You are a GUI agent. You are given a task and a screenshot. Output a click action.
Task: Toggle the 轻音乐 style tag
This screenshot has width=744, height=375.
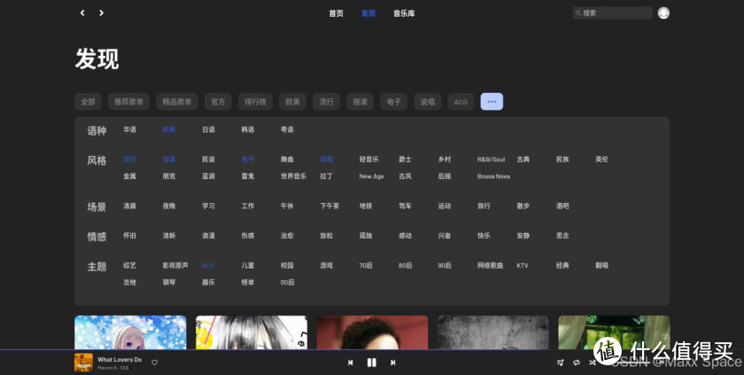(369, 160)
